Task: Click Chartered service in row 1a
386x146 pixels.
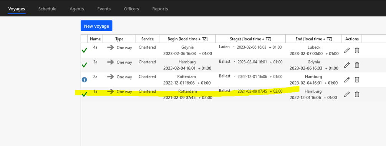Action: click(x=147, y=91)
